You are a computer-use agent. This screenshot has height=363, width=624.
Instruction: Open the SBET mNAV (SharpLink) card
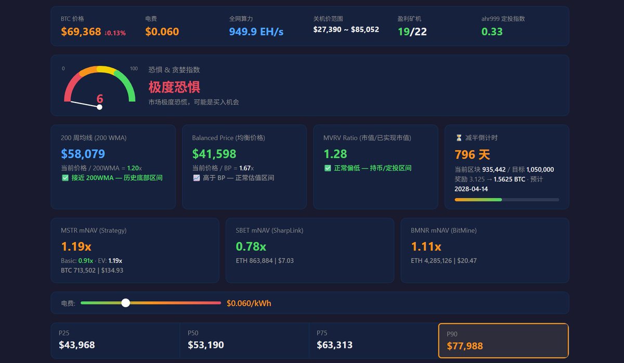pyautogui.click(x=309, y=250)
